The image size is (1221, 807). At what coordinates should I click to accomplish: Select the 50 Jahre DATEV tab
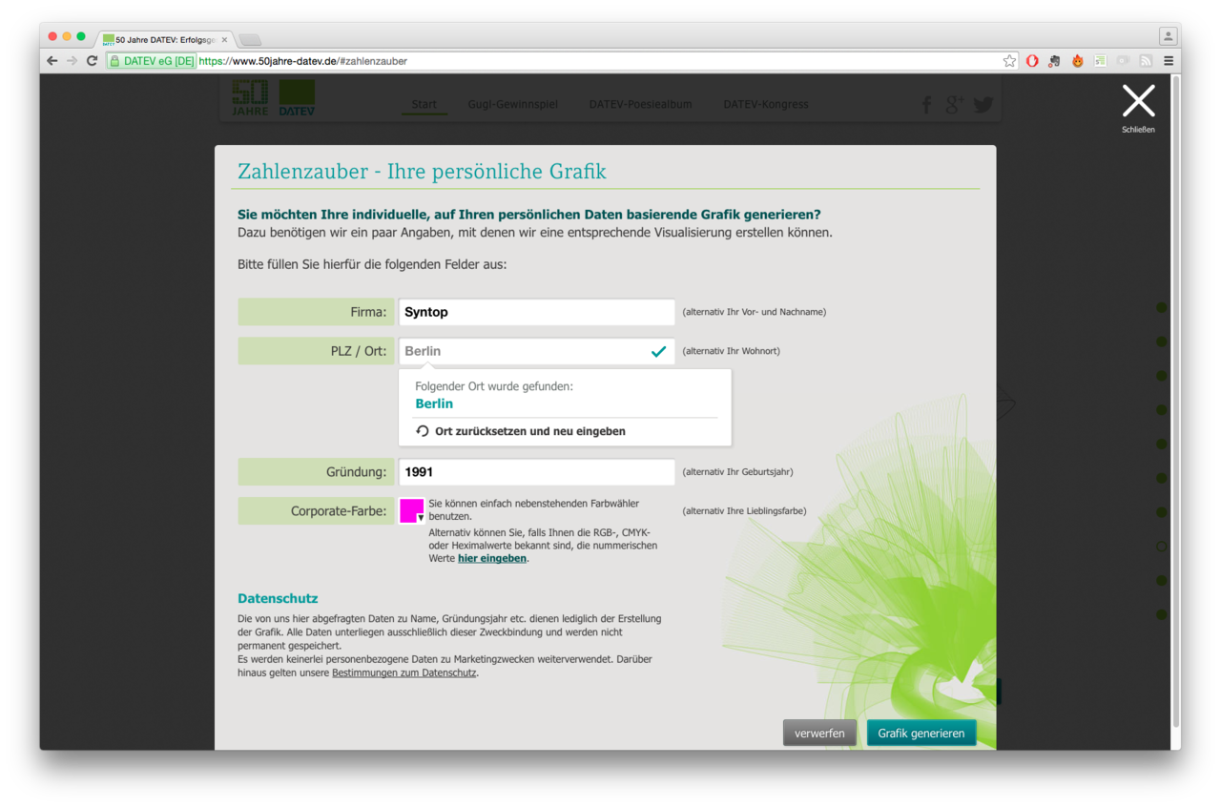pos(164,40)
